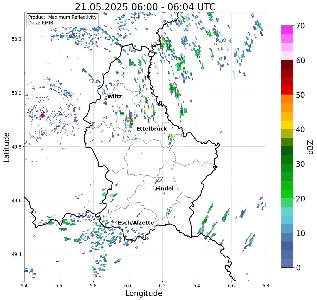Click the 50.2 latitude tick label
Image resolution: width=317 pixels, height=300 pixels.
click(x=17, y=39)
